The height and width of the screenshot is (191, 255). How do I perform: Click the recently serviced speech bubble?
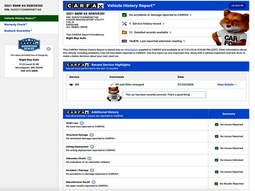point(164,95)
